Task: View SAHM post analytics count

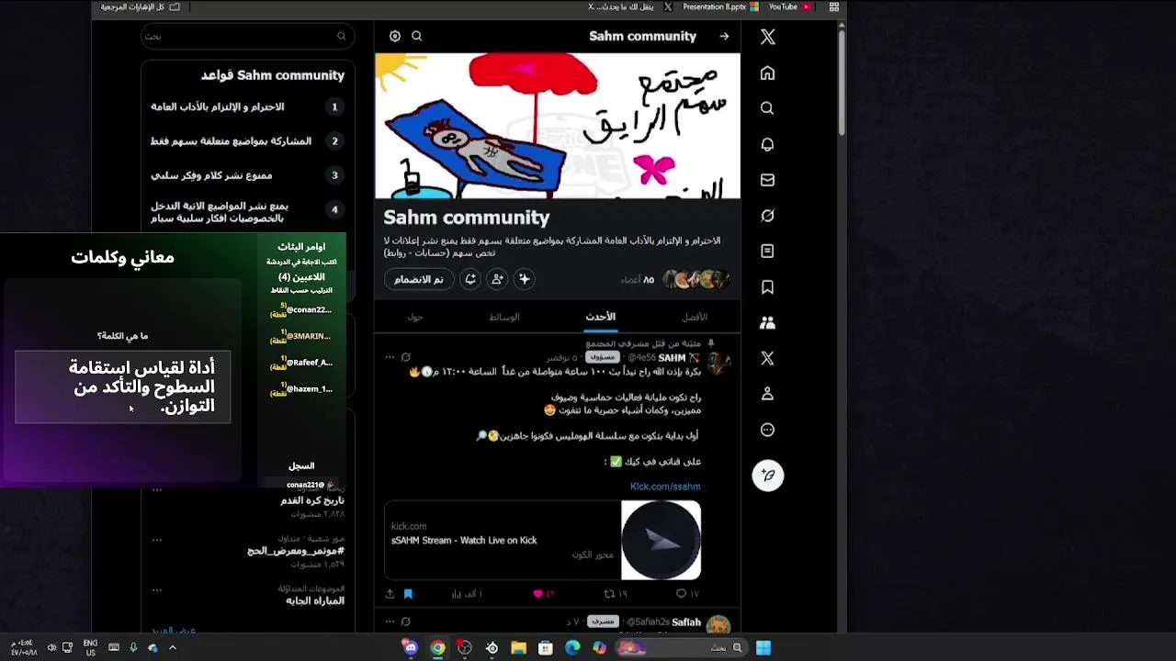Action: pos(468,594)
